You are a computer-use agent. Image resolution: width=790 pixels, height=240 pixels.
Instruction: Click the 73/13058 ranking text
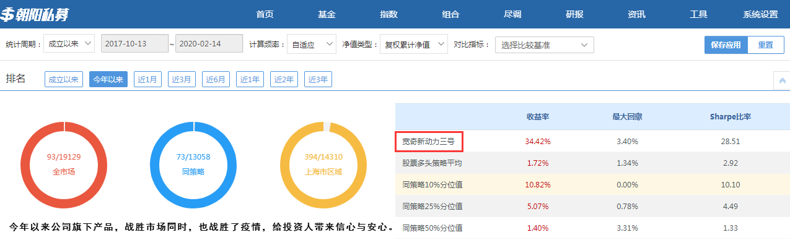coord(193,156)
